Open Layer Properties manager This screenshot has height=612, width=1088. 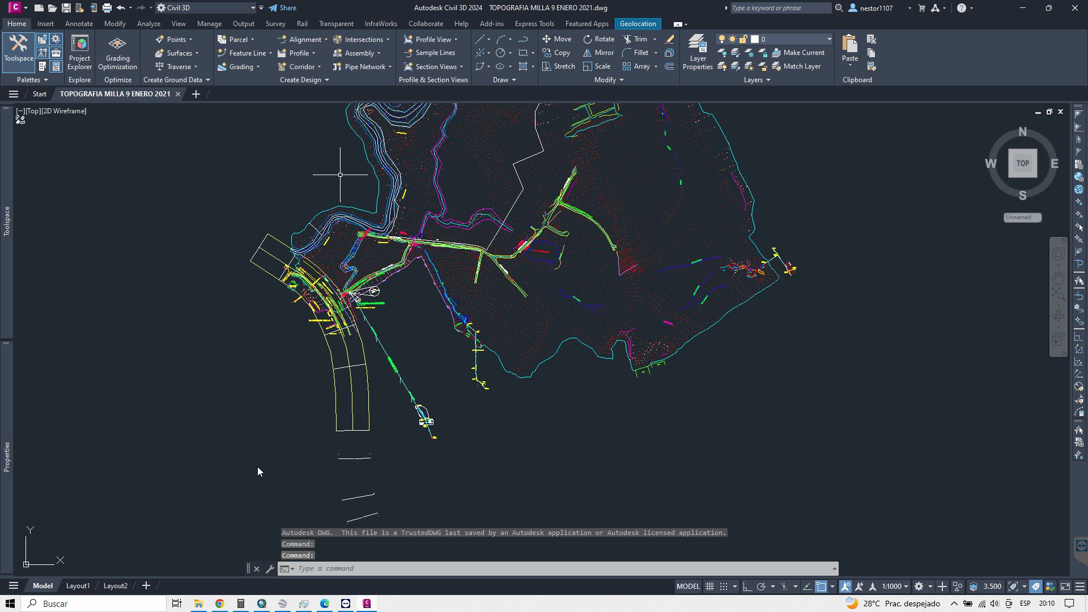point(698,52)
